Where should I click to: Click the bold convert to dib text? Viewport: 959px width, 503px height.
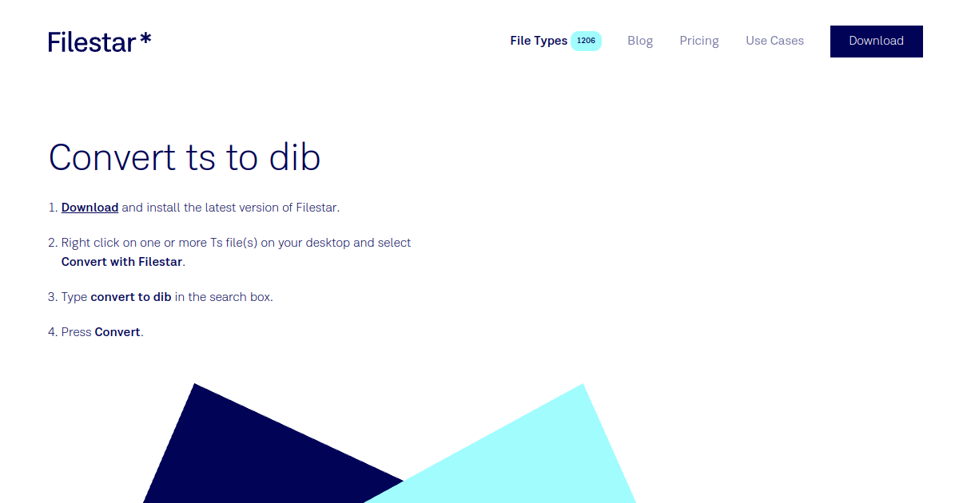point(130,296)
